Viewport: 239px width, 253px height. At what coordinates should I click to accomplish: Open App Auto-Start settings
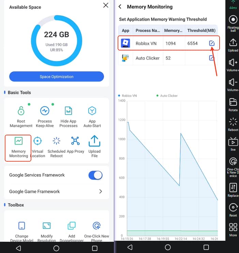click(92, 116)
